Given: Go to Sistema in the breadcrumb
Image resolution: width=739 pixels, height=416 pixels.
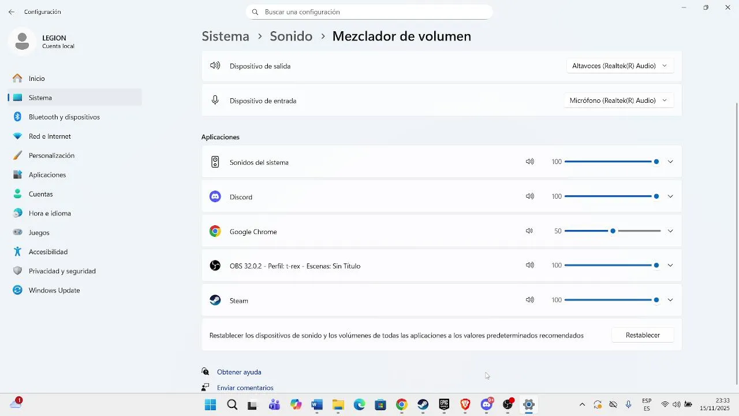Looking at the screenshot, I should pyautogui.click(x=225, y=36).
